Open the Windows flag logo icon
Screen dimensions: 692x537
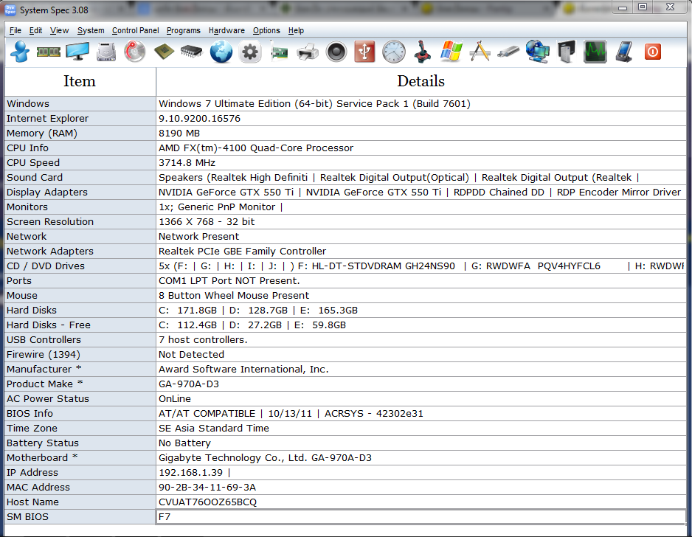(451, 52)
